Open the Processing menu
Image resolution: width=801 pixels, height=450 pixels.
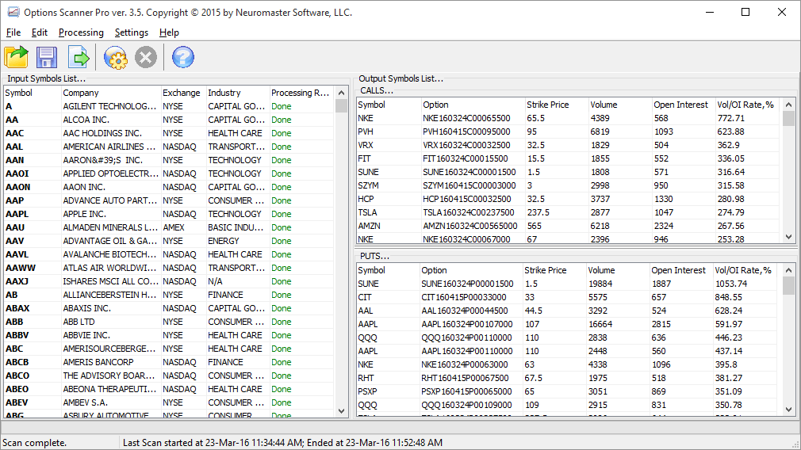pyautogui.click(x=81, y=32)
